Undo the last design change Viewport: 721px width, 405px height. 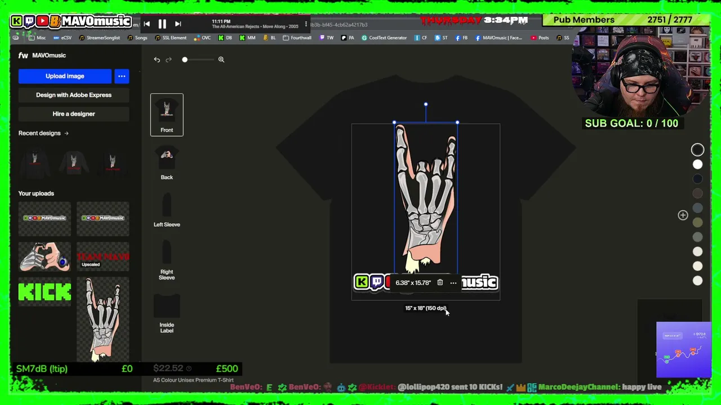tap(157, 60)
